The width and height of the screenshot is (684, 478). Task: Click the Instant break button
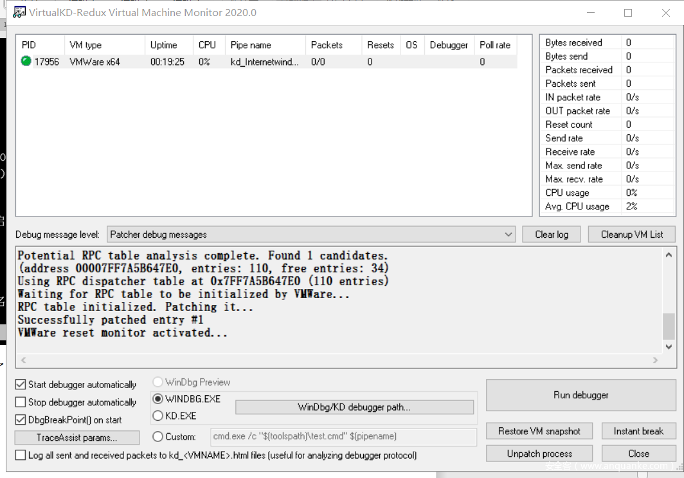coord(638,431)
